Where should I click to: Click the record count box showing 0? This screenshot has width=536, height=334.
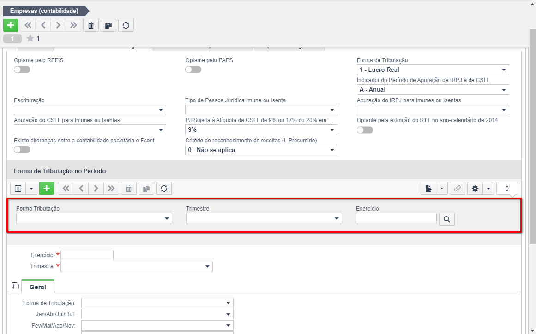(507, 188)
